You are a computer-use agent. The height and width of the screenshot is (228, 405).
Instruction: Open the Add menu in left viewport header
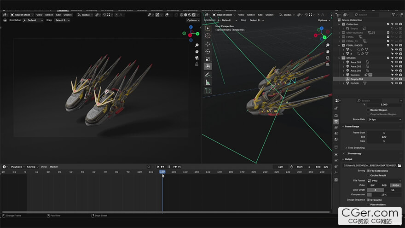click(58, 15)
